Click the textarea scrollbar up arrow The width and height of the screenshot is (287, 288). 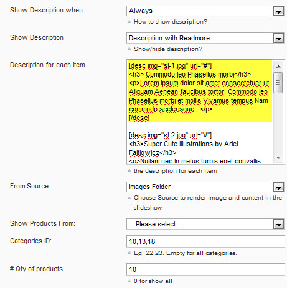(278, 67)
